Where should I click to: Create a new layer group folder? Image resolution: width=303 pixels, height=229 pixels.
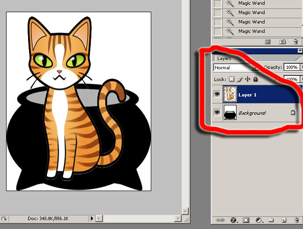pyautogui.click(x=271, y=220)
